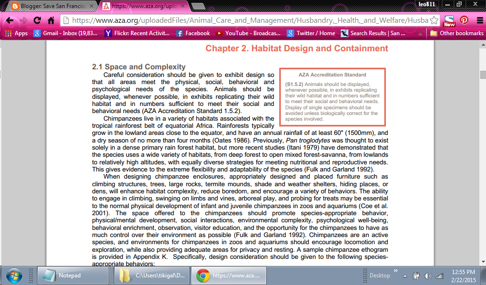
Task: Open the Other bookmarks folder
Action: pyautogui.click(x=457, y=33)
